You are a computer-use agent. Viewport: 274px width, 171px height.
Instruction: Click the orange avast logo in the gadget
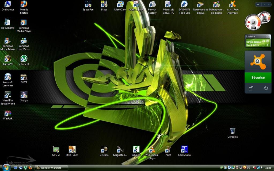[x=258, y=61]
